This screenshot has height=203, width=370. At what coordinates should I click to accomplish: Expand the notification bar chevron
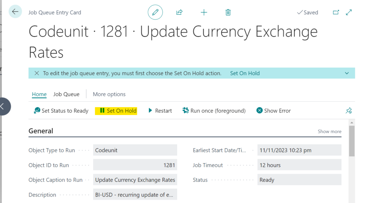click(347, 73)
